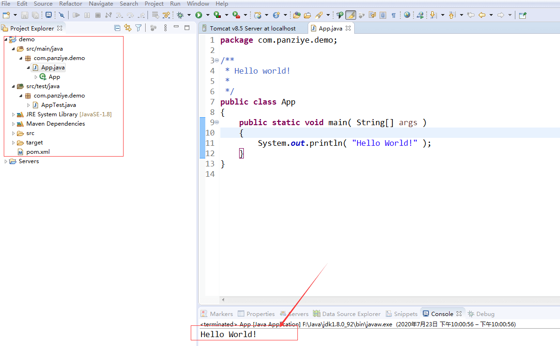This screenshot has height=346, width=560.
Task: Expand the App class node
Action: (36, 76)
